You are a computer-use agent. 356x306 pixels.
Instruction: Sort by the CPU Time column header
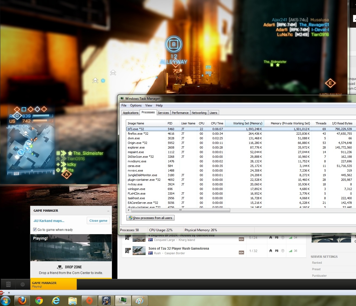216,123
